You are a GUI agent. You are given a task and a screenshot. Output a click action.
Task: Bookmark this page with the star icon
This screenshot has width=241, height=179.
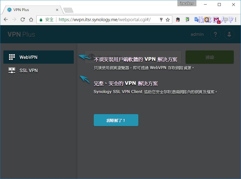click(168, 20)
